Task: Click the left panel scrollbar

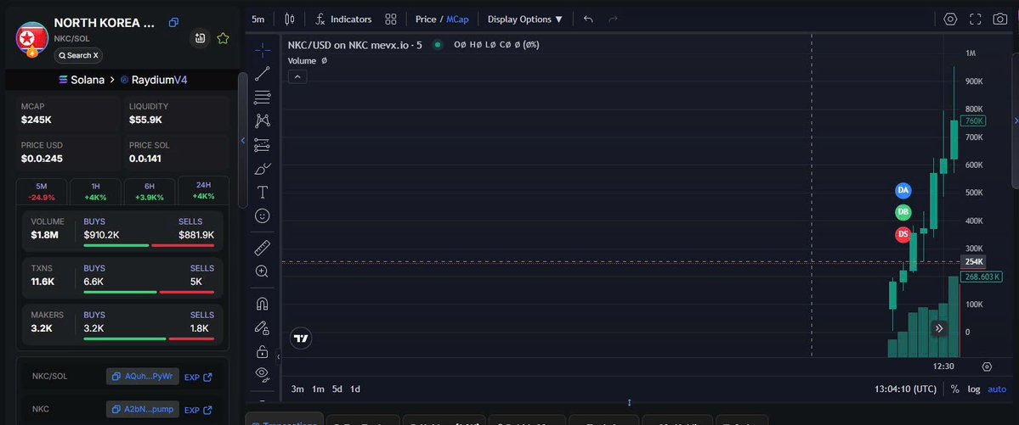Action: (x=242, y=139)
